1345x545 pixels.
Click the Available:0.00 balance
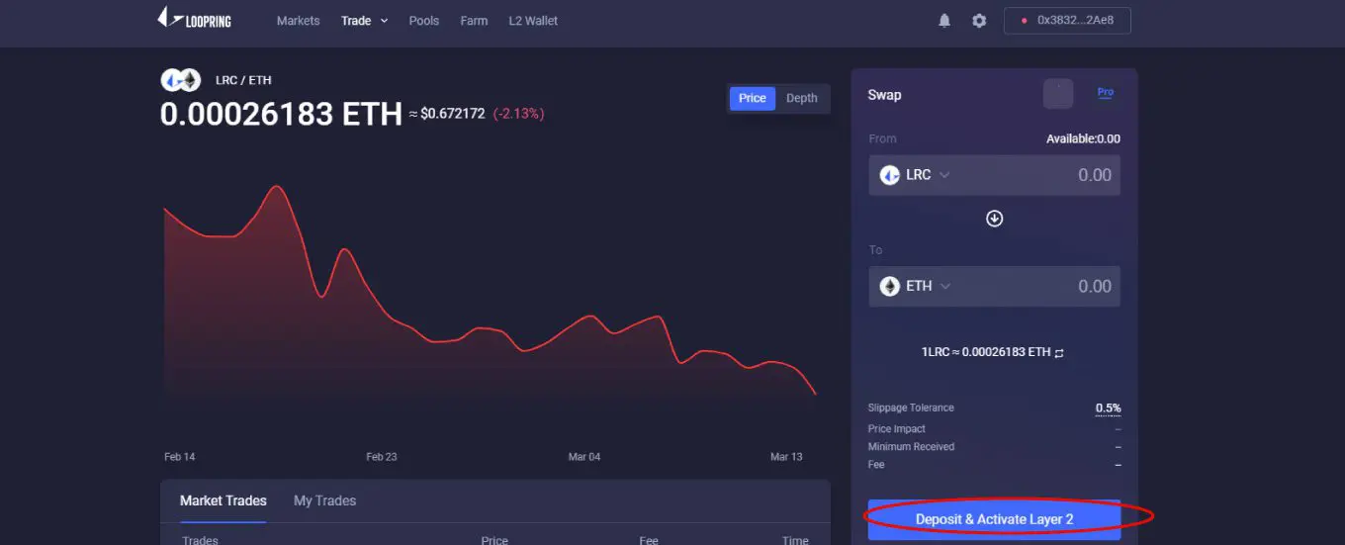point(1083,139)
